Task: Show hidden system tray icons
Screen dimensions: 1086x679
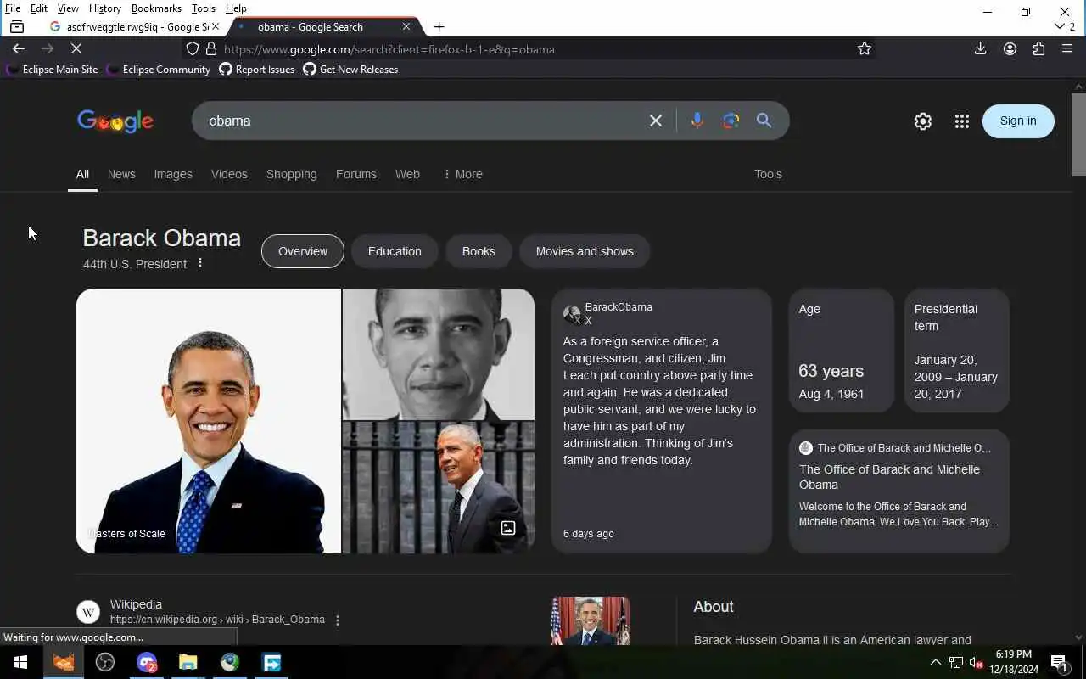Action: pyautogui.click(x=935, y=662)
